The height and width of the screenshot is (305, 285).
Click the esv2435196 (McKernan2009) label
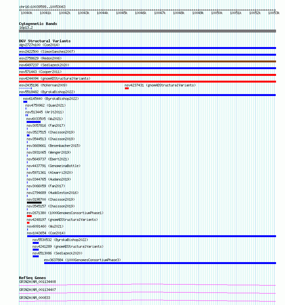[x=43, y=85]
